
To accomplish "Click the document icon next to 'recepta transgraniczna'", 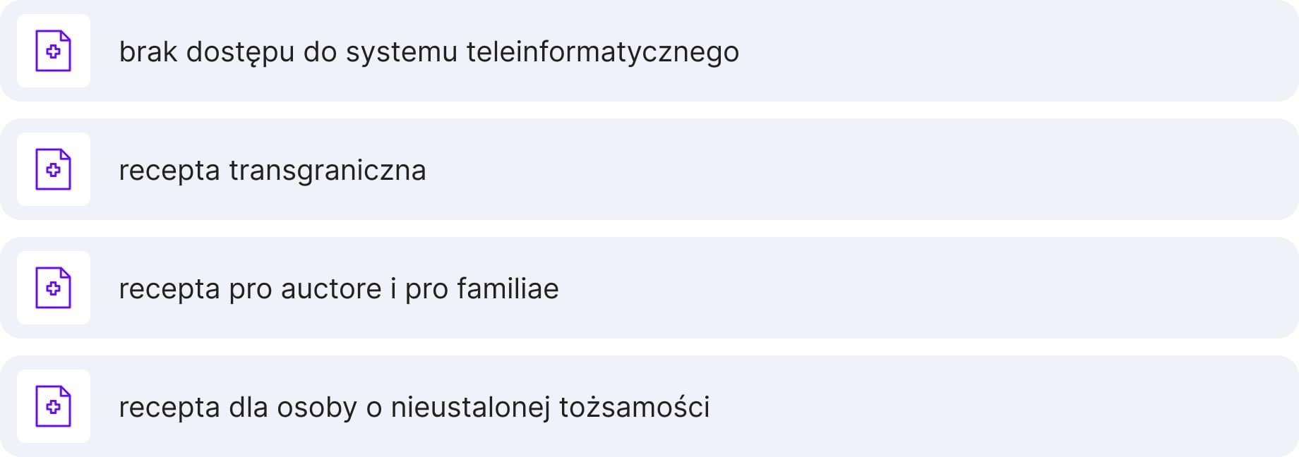I will [x=54, y=169].
